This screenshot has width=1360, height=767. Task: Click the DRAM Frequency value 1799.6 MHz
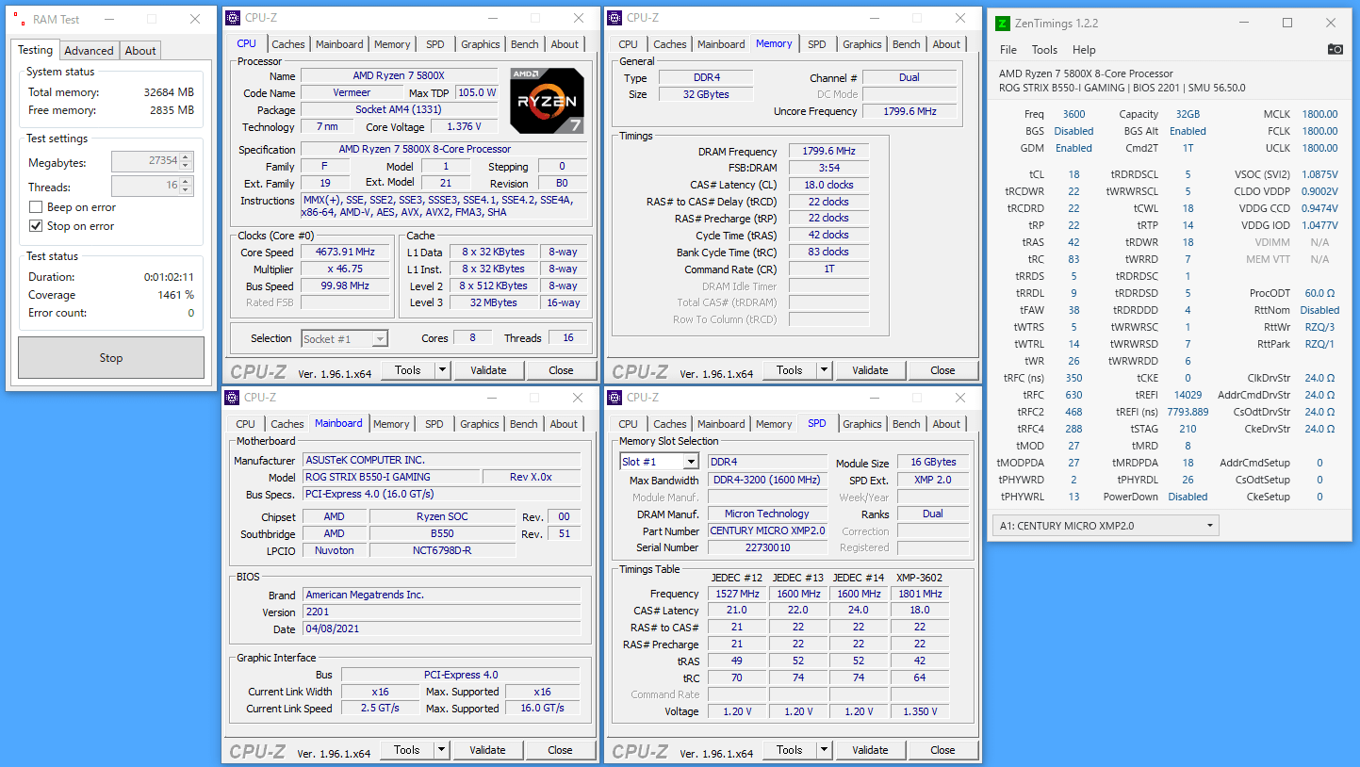click(828, 151)
